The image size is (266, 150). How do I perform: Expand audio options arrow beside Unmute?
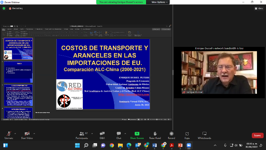(x=15, y=133)
